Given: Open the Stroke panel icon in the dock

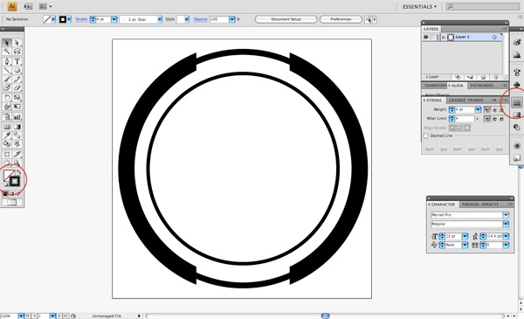Looking at the screenshot, I should [x=517, y=103].
